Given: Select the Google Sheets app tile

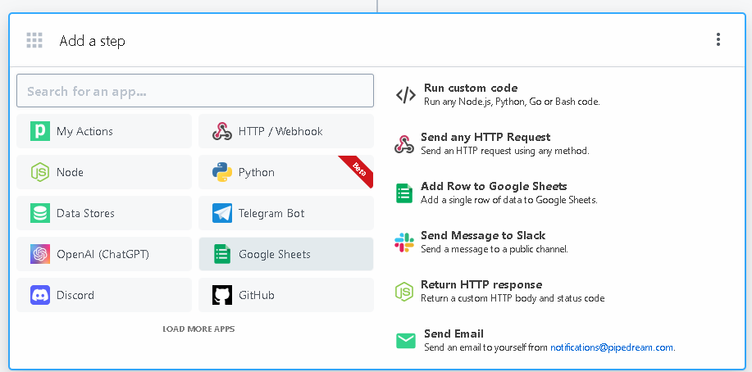Looking at the screenshot, I should (x=286, y=254).
